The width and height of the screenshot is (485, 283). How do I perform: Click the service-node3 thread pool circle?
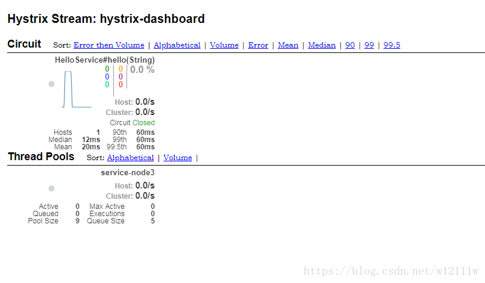(52, 188)
